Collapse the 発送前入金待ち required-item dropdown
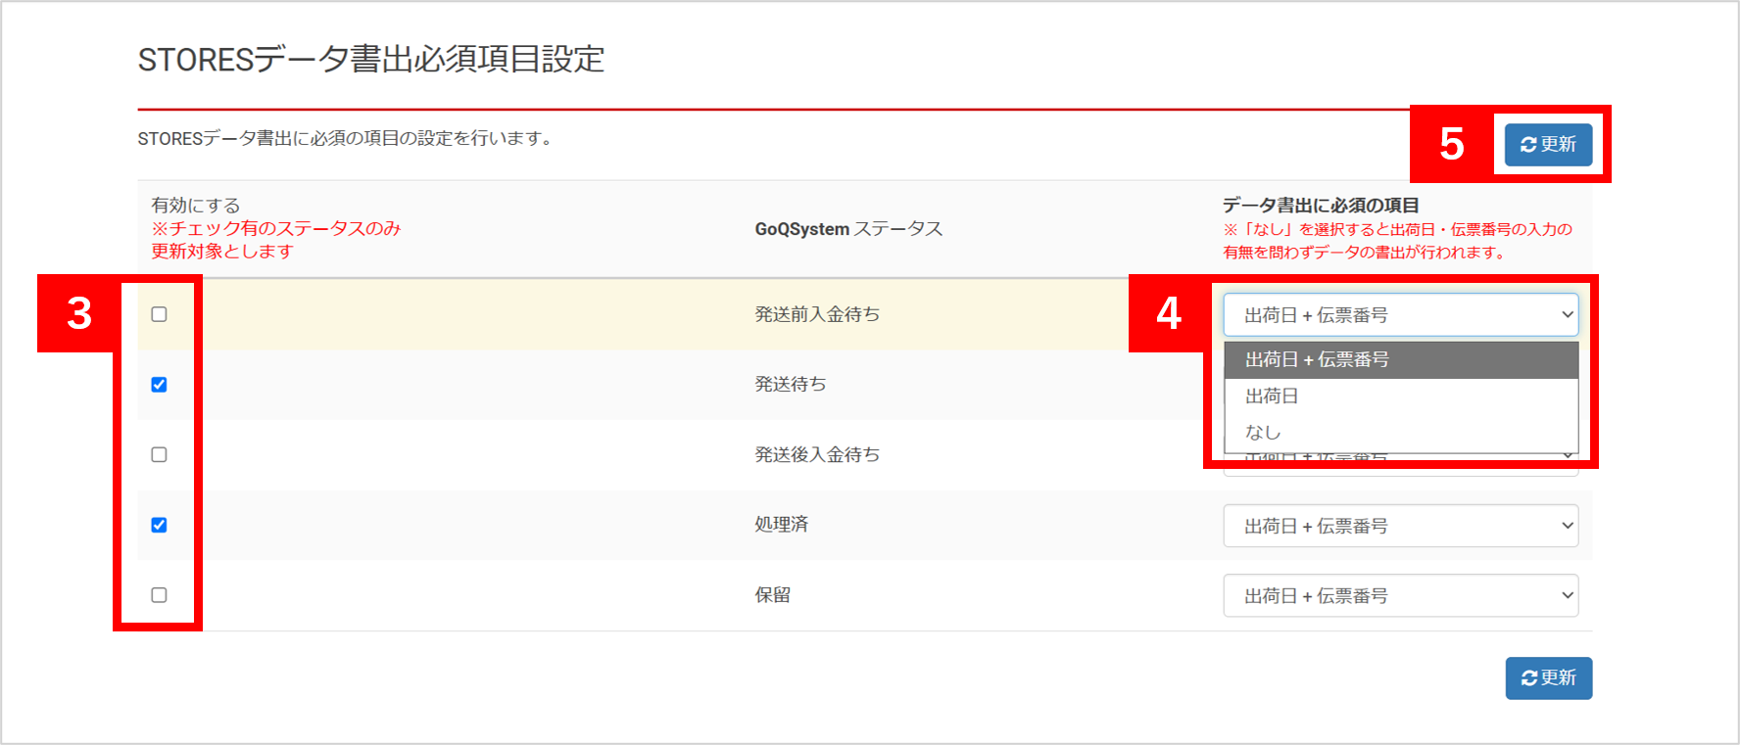 [1401, 315]
